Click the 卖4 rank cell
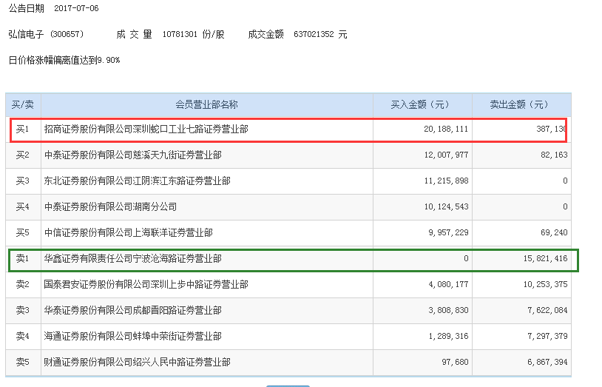 pos(22,336)
